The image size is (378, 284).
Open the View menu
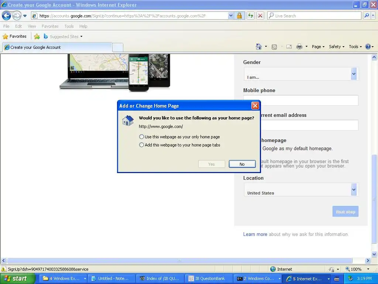pos(32,26)
